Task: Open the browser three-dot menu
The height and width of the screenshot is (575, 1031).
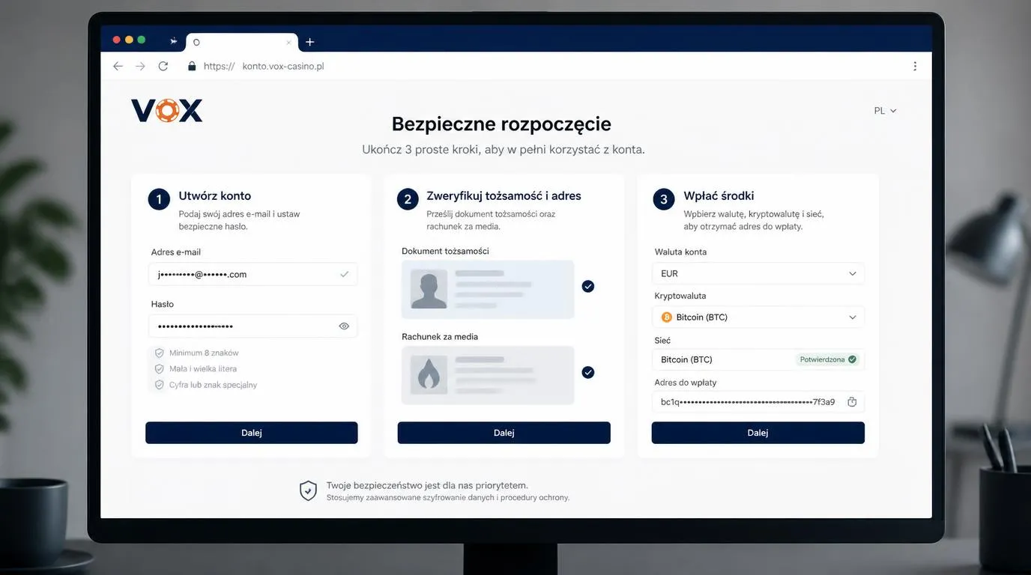Action: 915,66
